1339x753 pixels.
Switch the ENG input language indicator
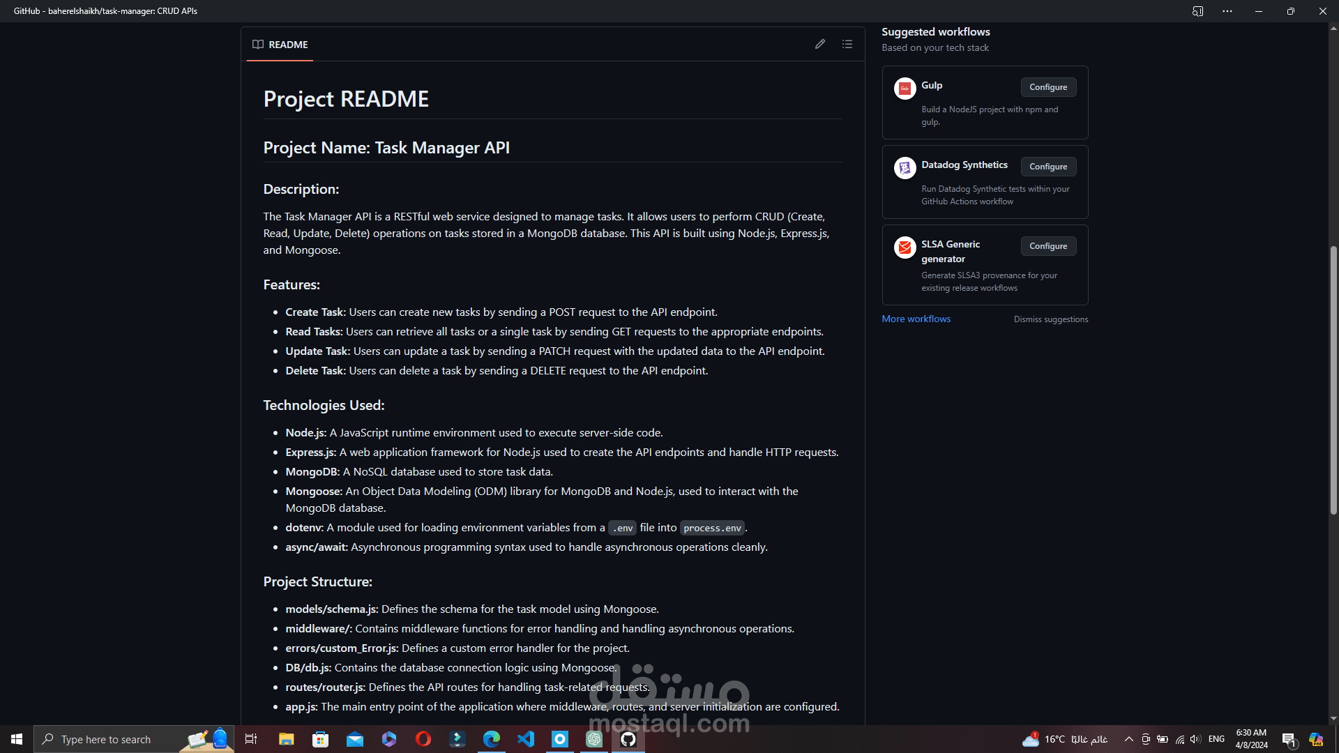1216,739
